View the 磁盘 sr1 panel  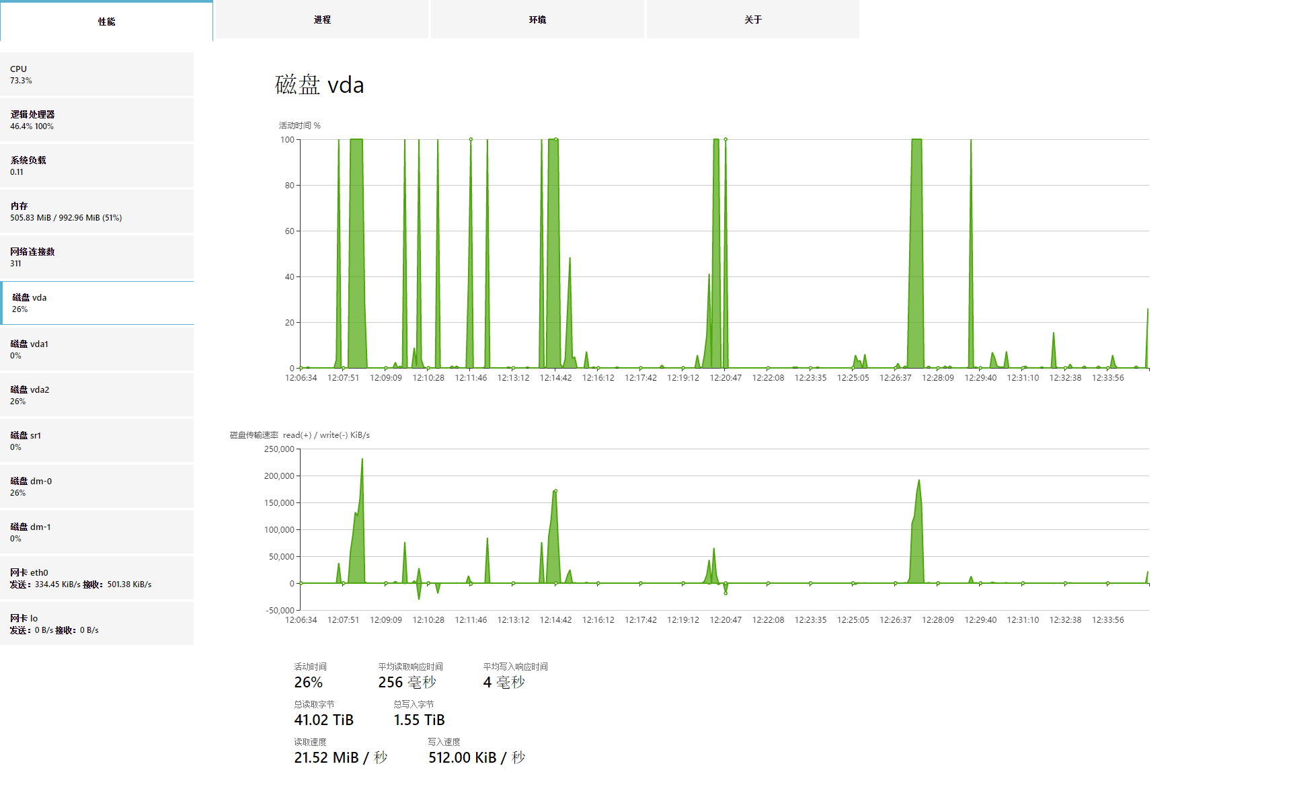(x=97, y=441)
